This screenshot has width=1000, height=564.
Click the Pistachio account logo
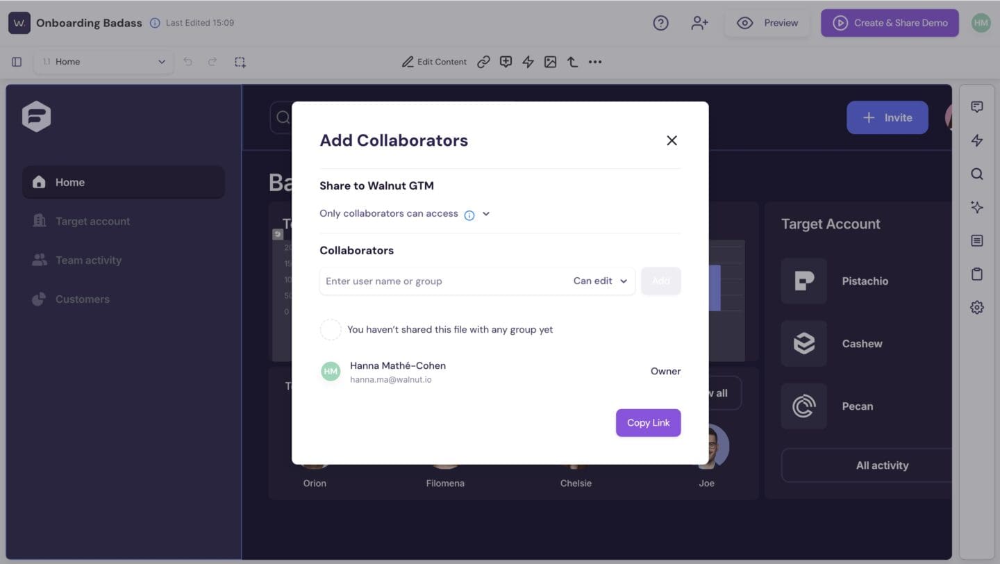coord(803,281)
